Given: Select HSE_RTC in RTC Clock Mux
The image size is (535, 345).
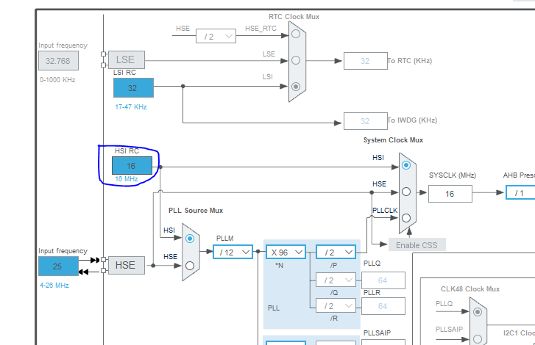Looking at the screenshot, I should [x=295, y=34].
